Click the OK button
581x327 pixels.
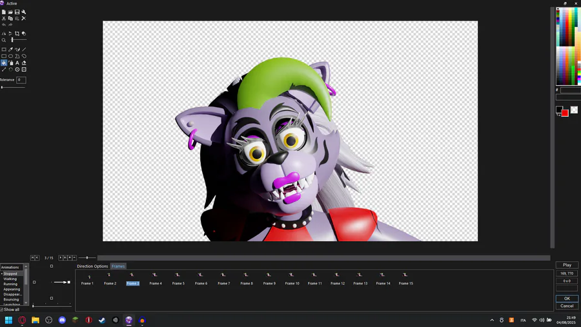567,299
